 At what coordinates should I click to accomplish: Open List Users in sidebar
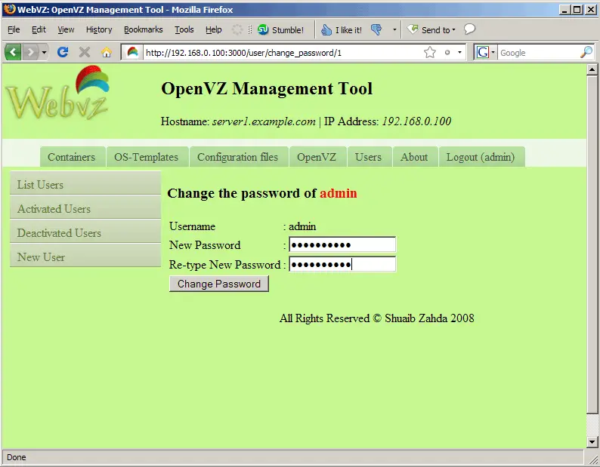click(x=85, y=185)
